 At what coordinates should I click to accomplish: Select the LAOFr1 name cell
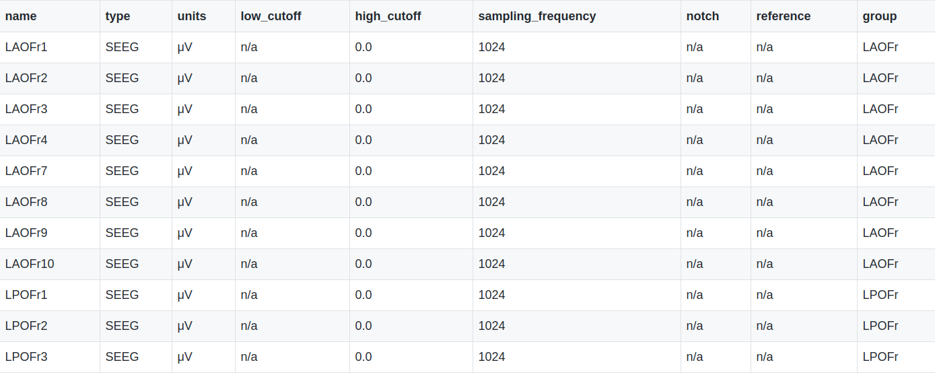26,47
